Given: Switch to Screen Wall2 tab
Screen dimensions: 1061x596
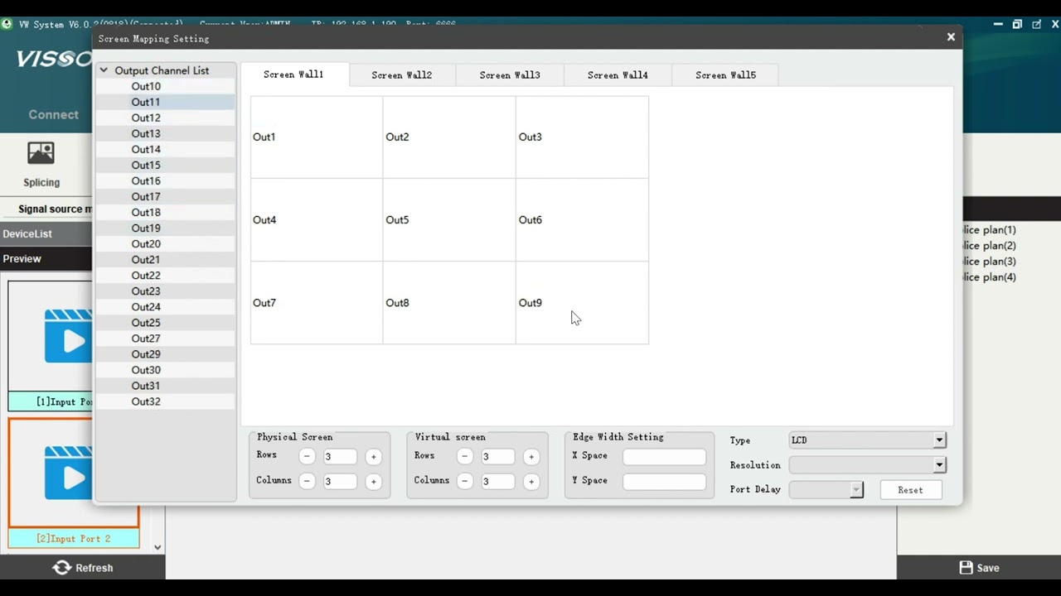Looking at the screenshot, I should pyautogui.click(x=402, y=75).
